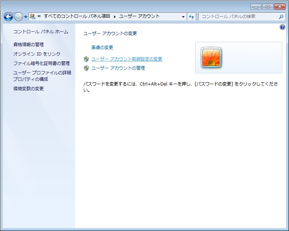Viewport: 289px width, 231px height.
Task: Go back with the blue Back arrow
Action: tap(8, 17)
